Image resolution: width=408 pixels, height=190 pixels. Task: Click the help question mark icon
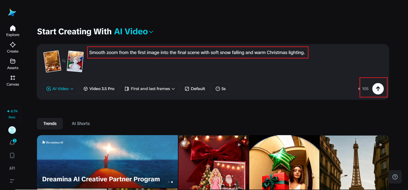click(x=395, y=177)
